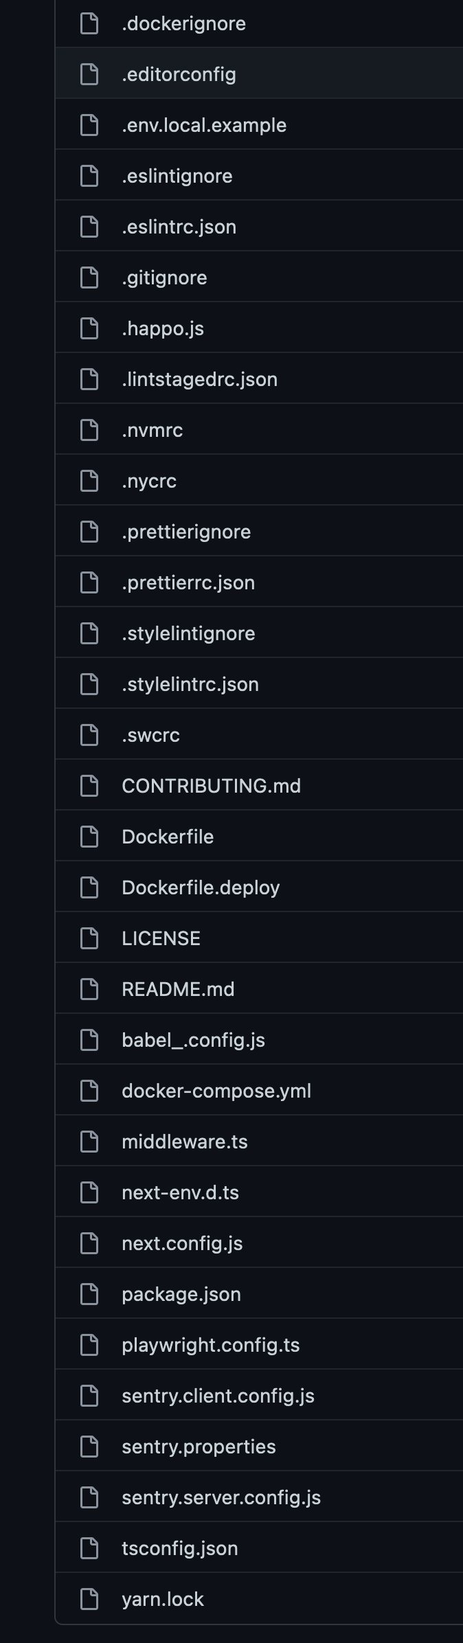
Task: Click the file icon beside tsconfig.json
Action: click(x=89, y=1548)
